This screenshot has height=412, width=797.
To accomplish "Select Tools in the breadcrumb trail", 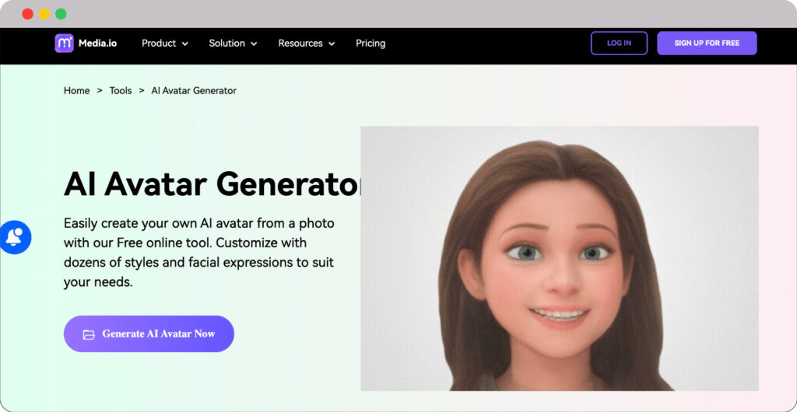I will [x=121, y=91].
